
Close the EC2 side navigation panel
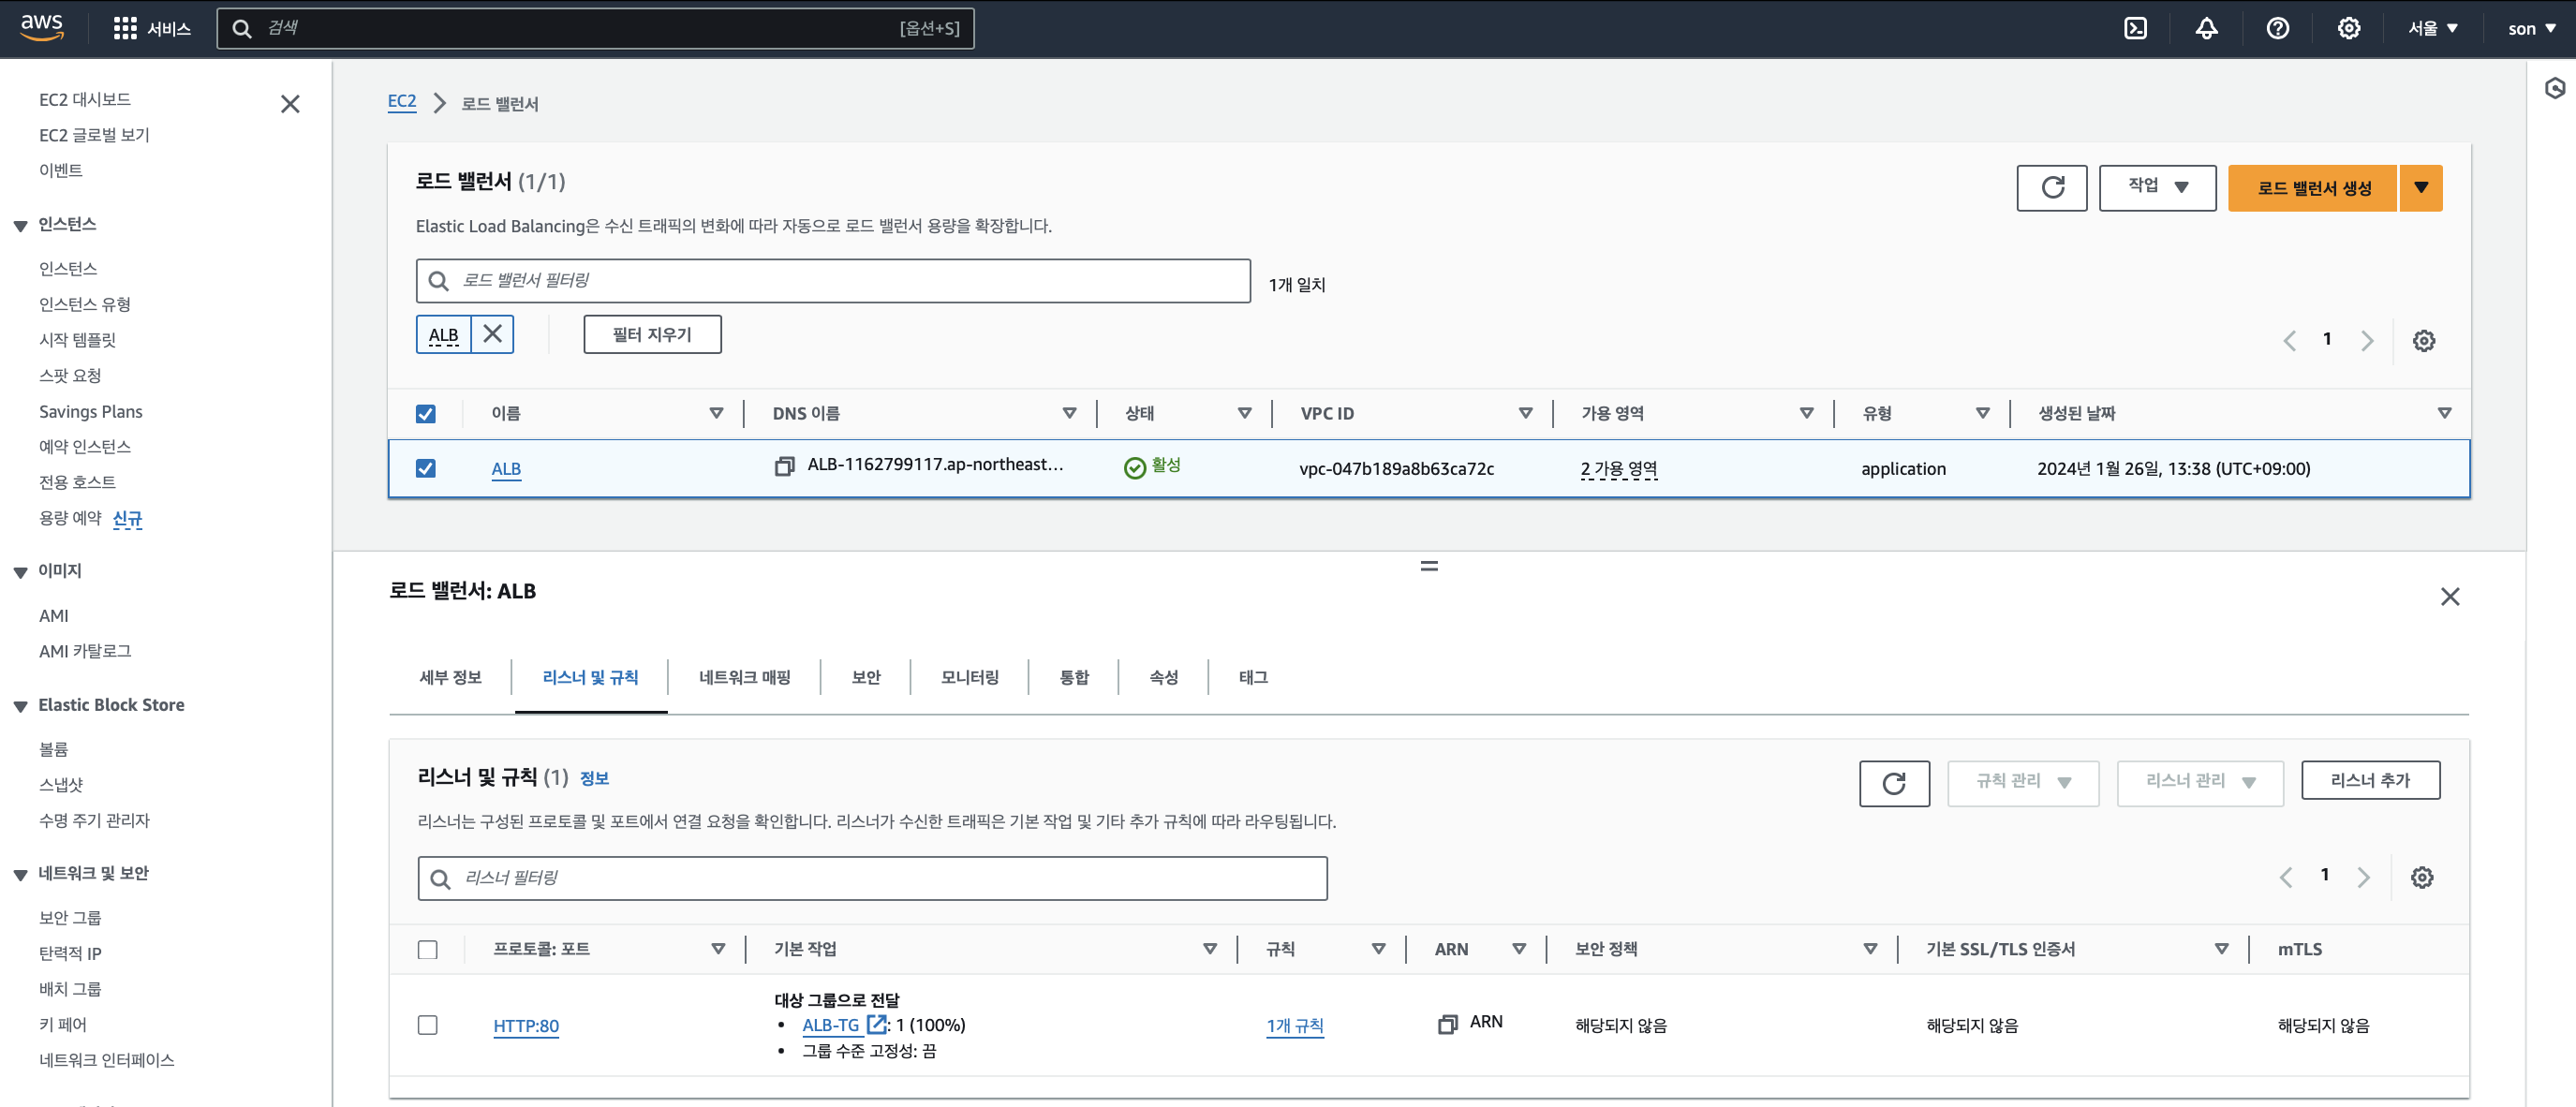point(290,104)
